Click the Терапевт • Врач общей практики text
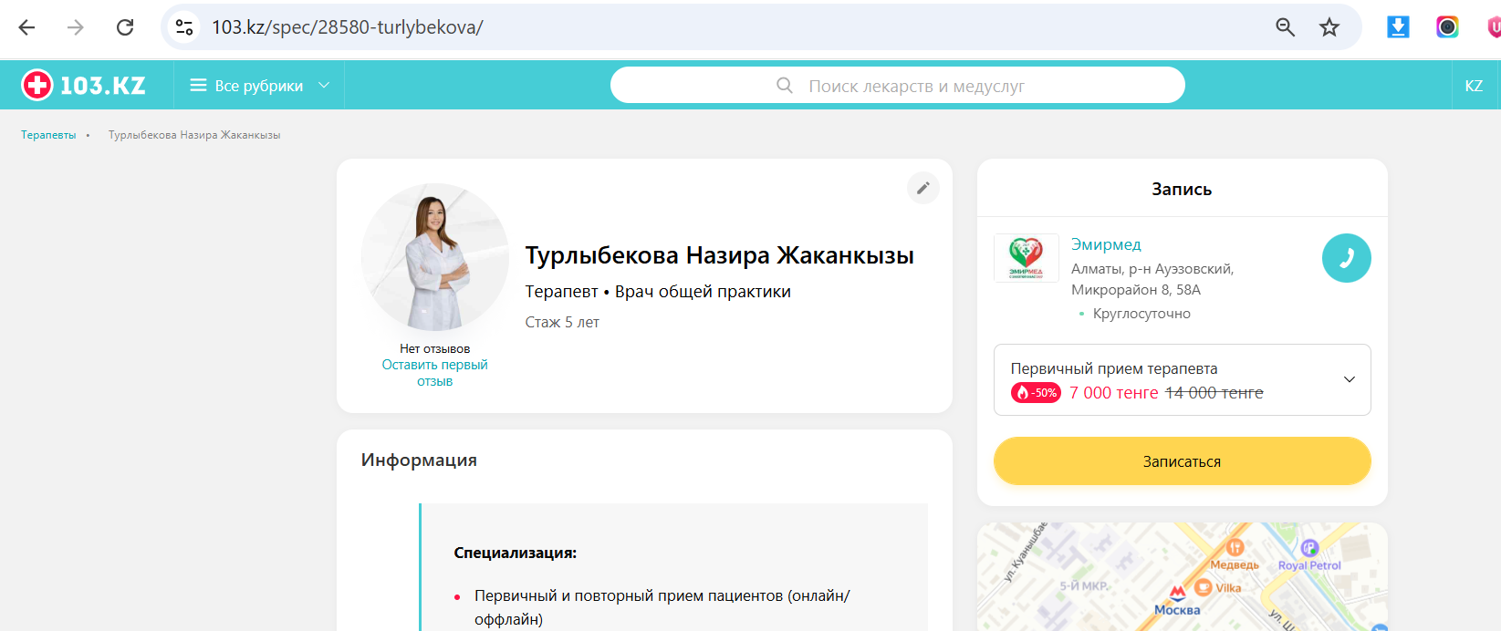Viewport: 1501px width, 631px height. click(658, 292)
